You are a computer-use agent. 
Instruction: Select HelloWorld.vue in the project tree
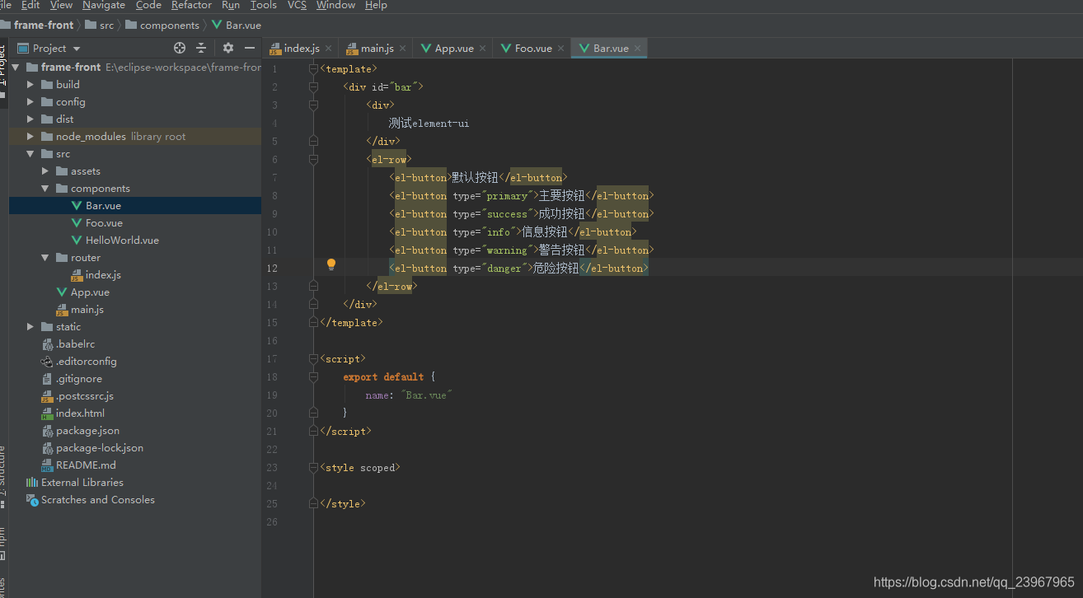coord(122,241)
